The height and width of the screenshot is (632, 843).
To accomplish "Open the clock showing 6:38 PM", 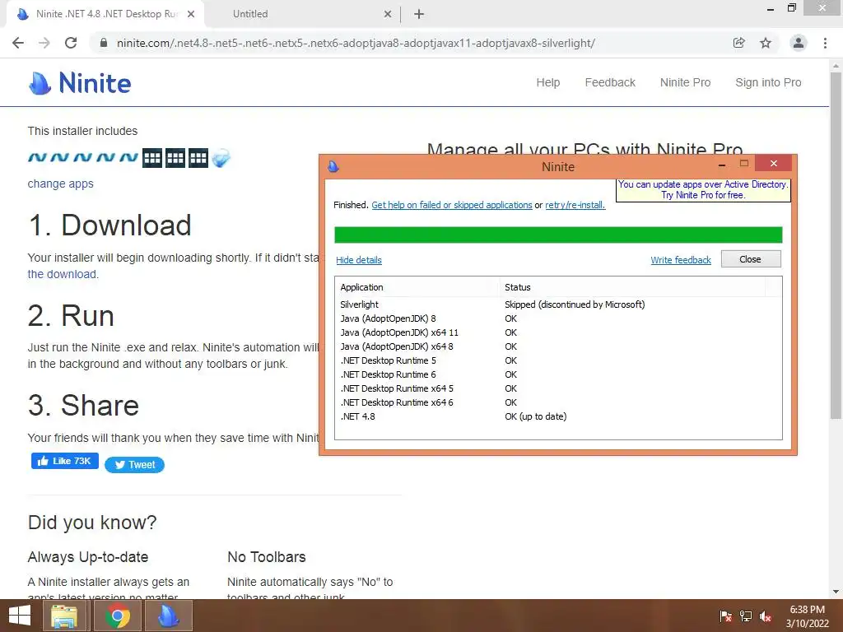I will [807, 616].
